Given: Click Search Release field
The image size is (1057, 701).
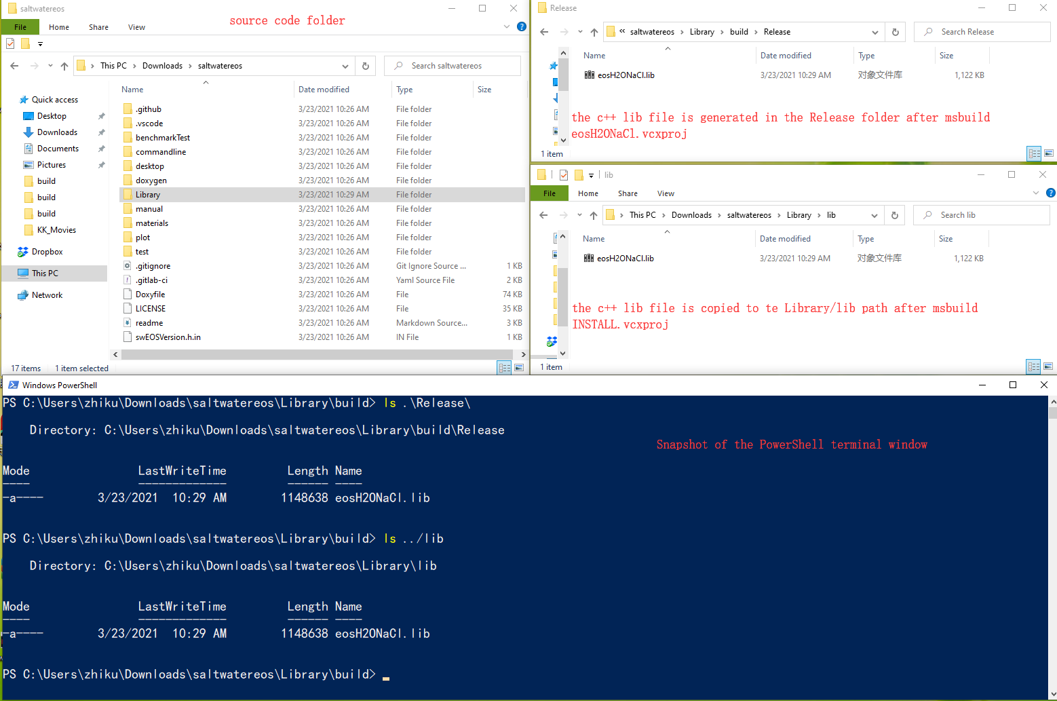Looking at the screenshot, I should pos(982,32).
